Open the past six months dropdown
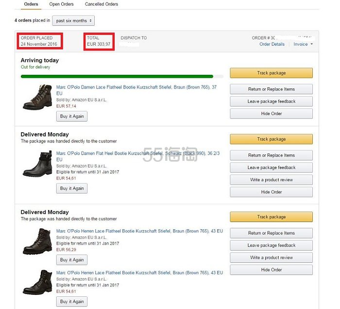This screenshot has height=309, width=340. point(73,21)
